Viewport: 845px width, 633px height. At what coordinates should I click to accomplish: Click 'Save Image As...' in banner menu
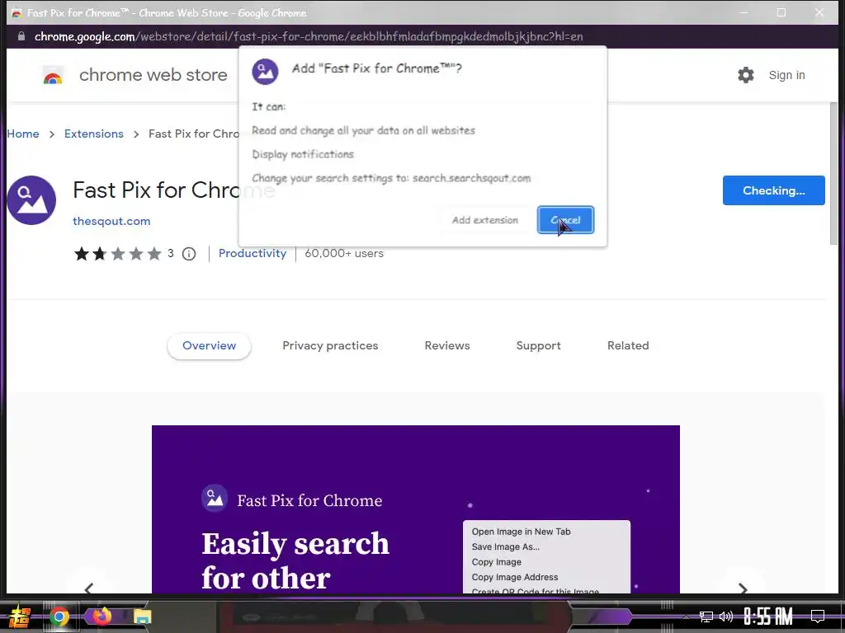pos(506,546)
